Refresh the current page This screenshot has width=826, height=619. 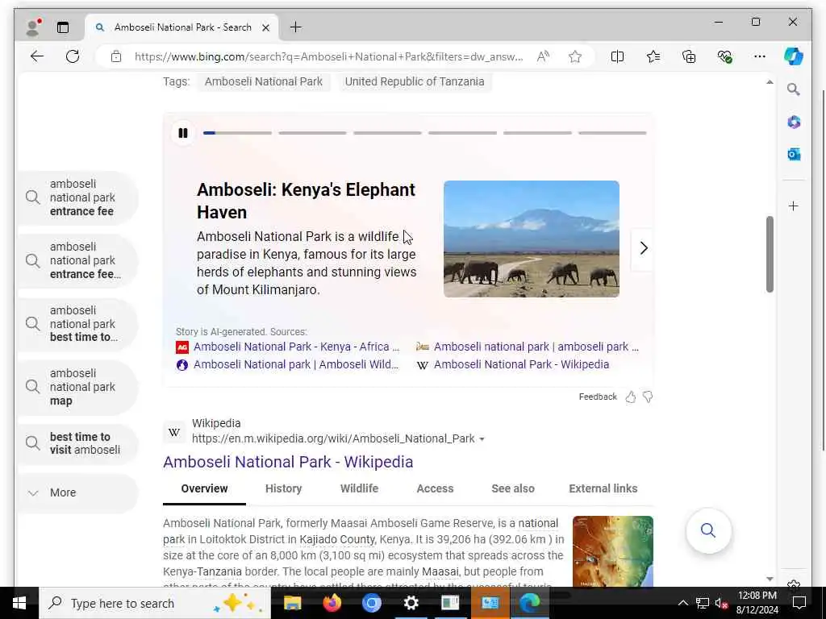tap(73, 56)
